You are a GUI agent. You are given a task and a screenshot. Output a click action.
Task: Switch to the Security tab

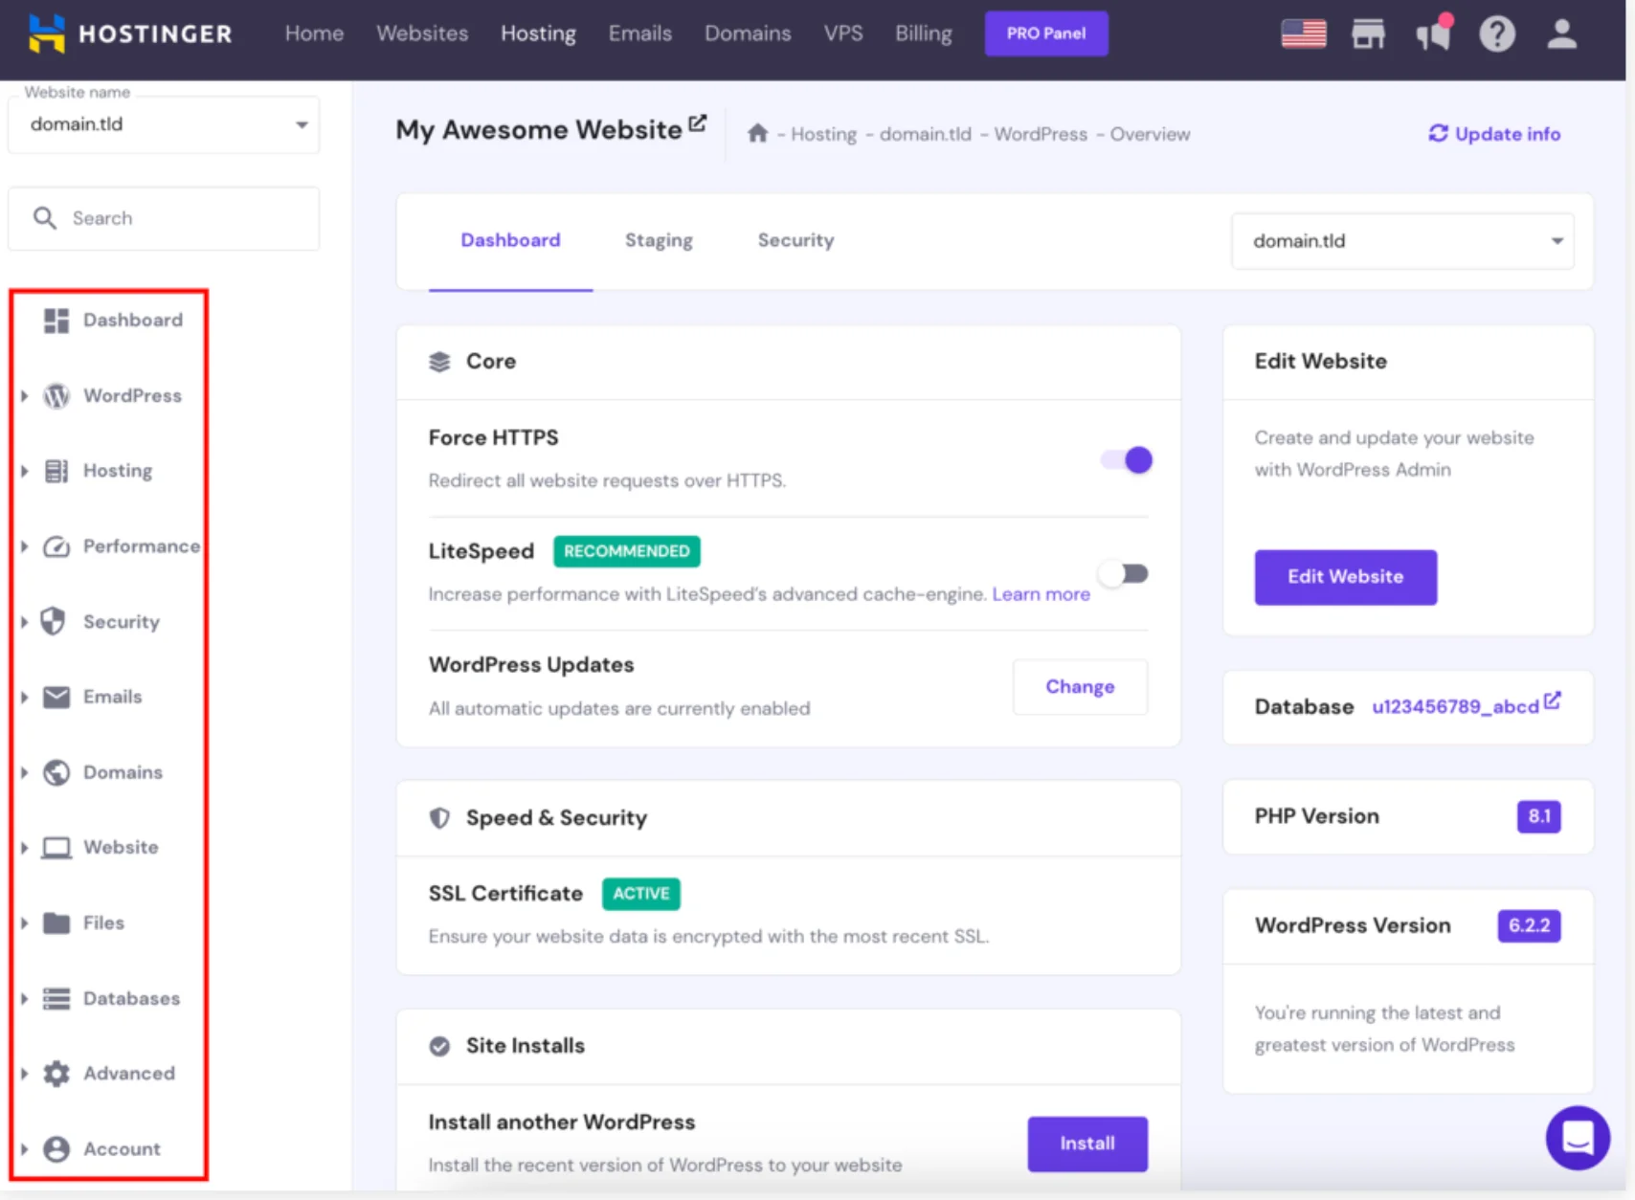point(795,240)
